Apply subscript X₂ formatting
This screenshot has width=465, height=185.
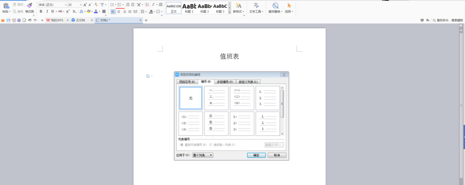[74, 11]
